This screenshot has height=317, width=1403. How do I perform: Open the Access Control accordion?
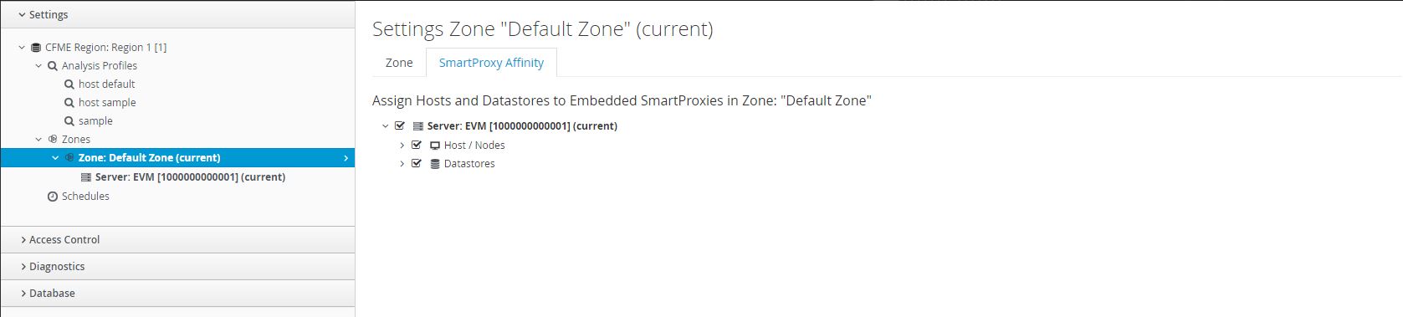[177, 240]
